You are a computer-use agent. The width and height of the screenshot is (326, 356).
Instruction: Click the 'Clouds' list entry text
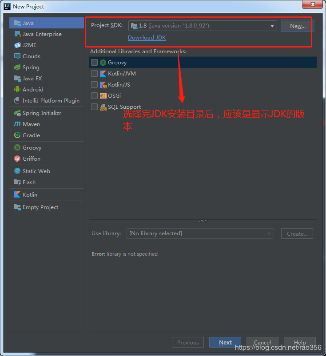(32, 56)
